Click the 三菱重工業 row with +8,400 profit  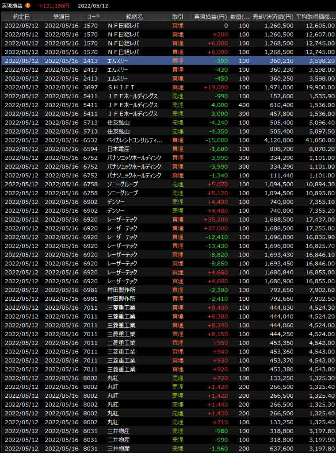coord(168,307)
